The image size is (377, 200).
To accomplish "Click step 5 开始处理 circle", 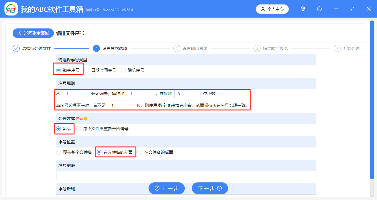I will (337, 48).
